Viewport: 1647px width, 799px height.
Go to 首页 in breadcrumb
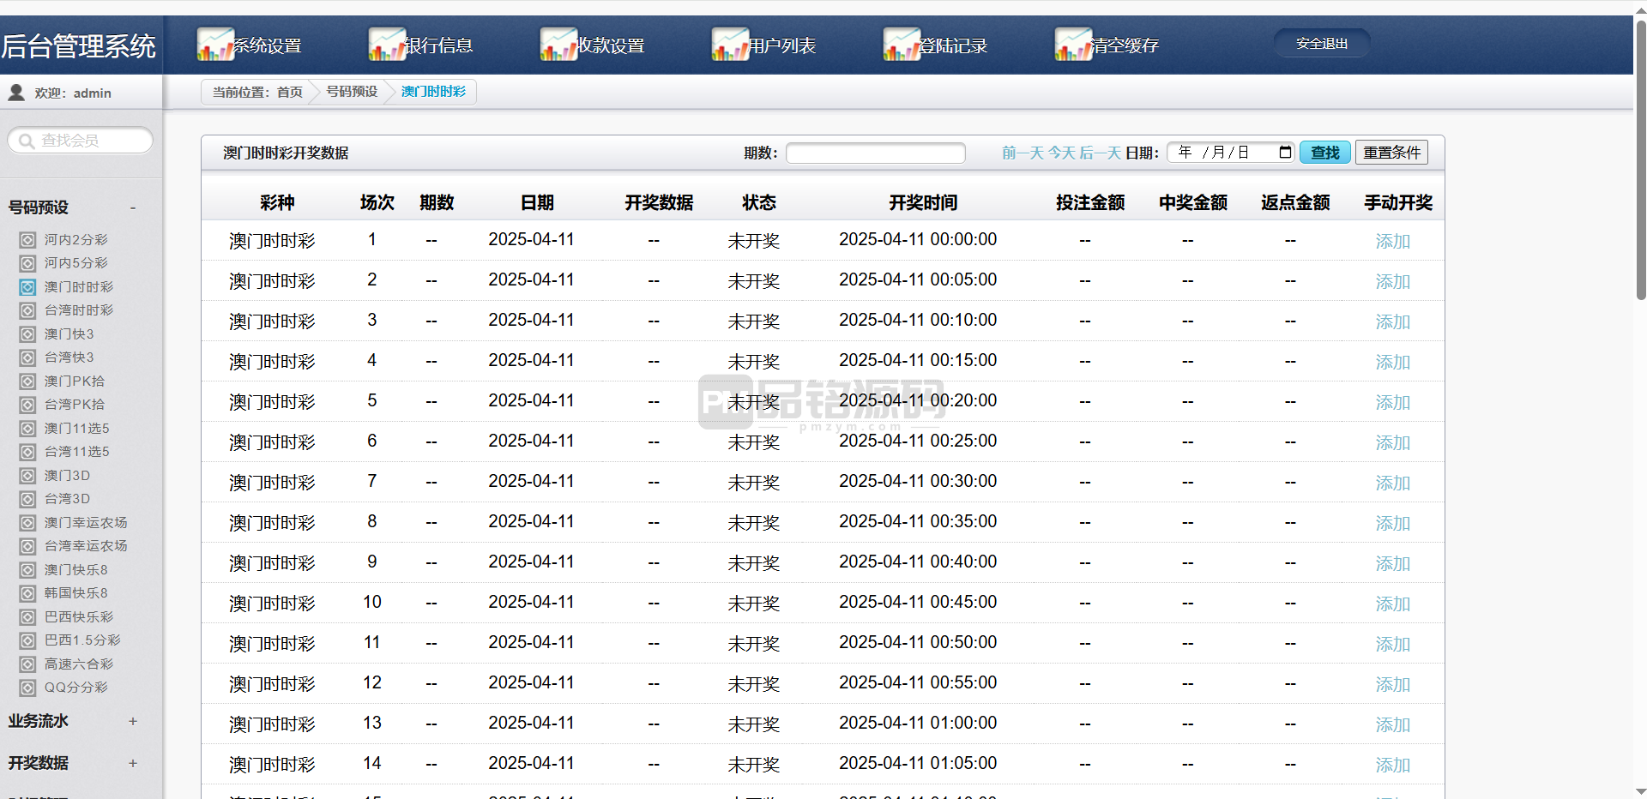click(290, 92)
